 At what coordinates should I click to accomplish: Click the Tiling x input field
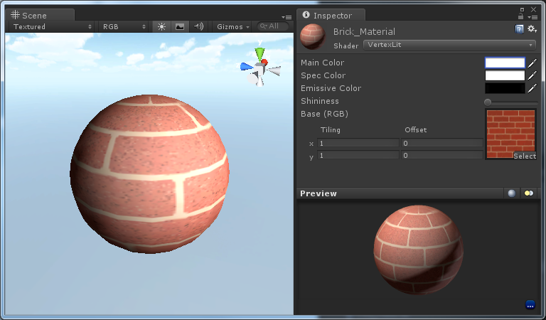[x=358, y=143]
